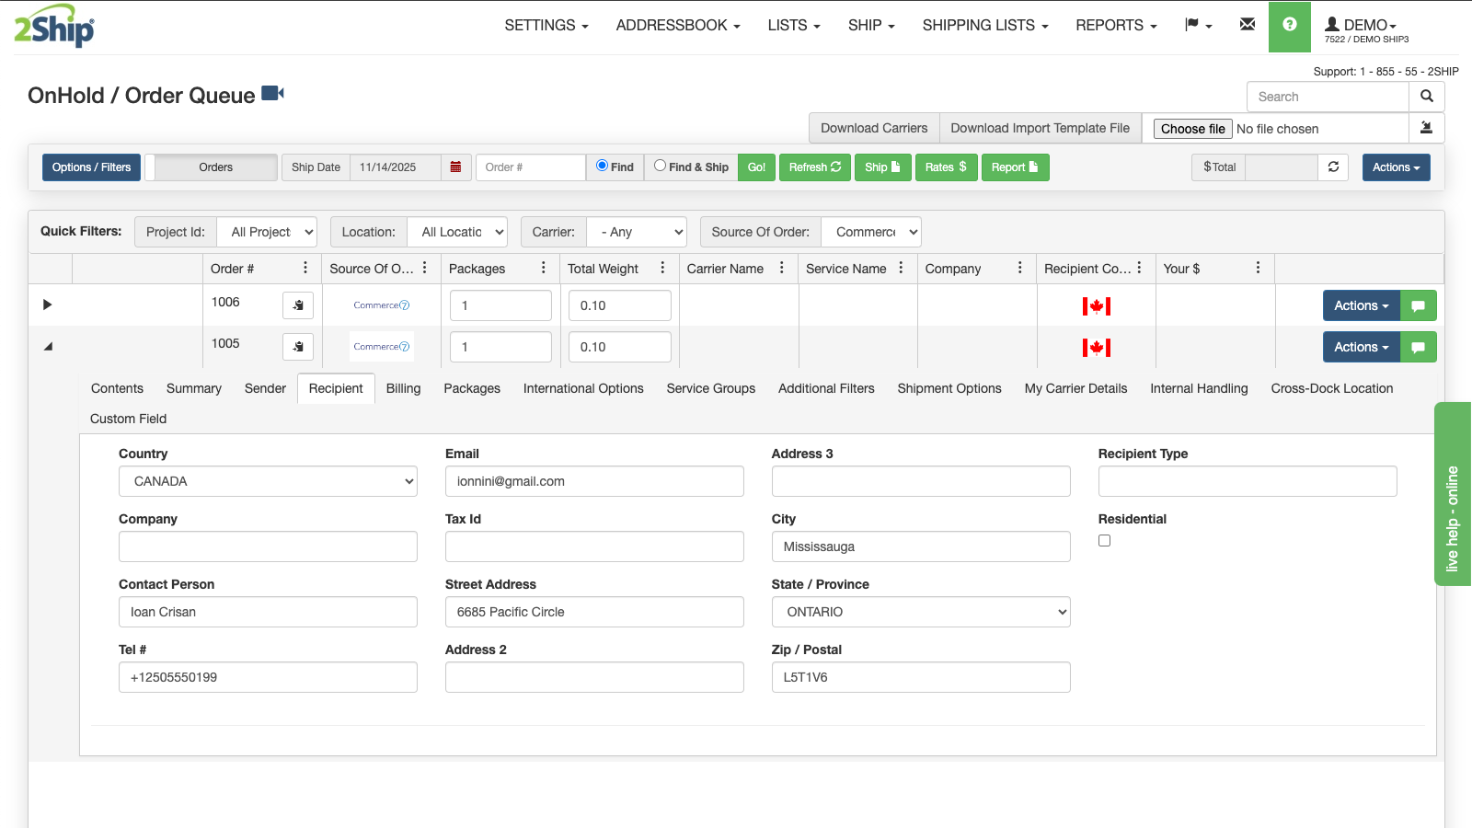Click the green help question mark icon
This screenshot has width=1472, height=828.
click(x=1289, y=25)
